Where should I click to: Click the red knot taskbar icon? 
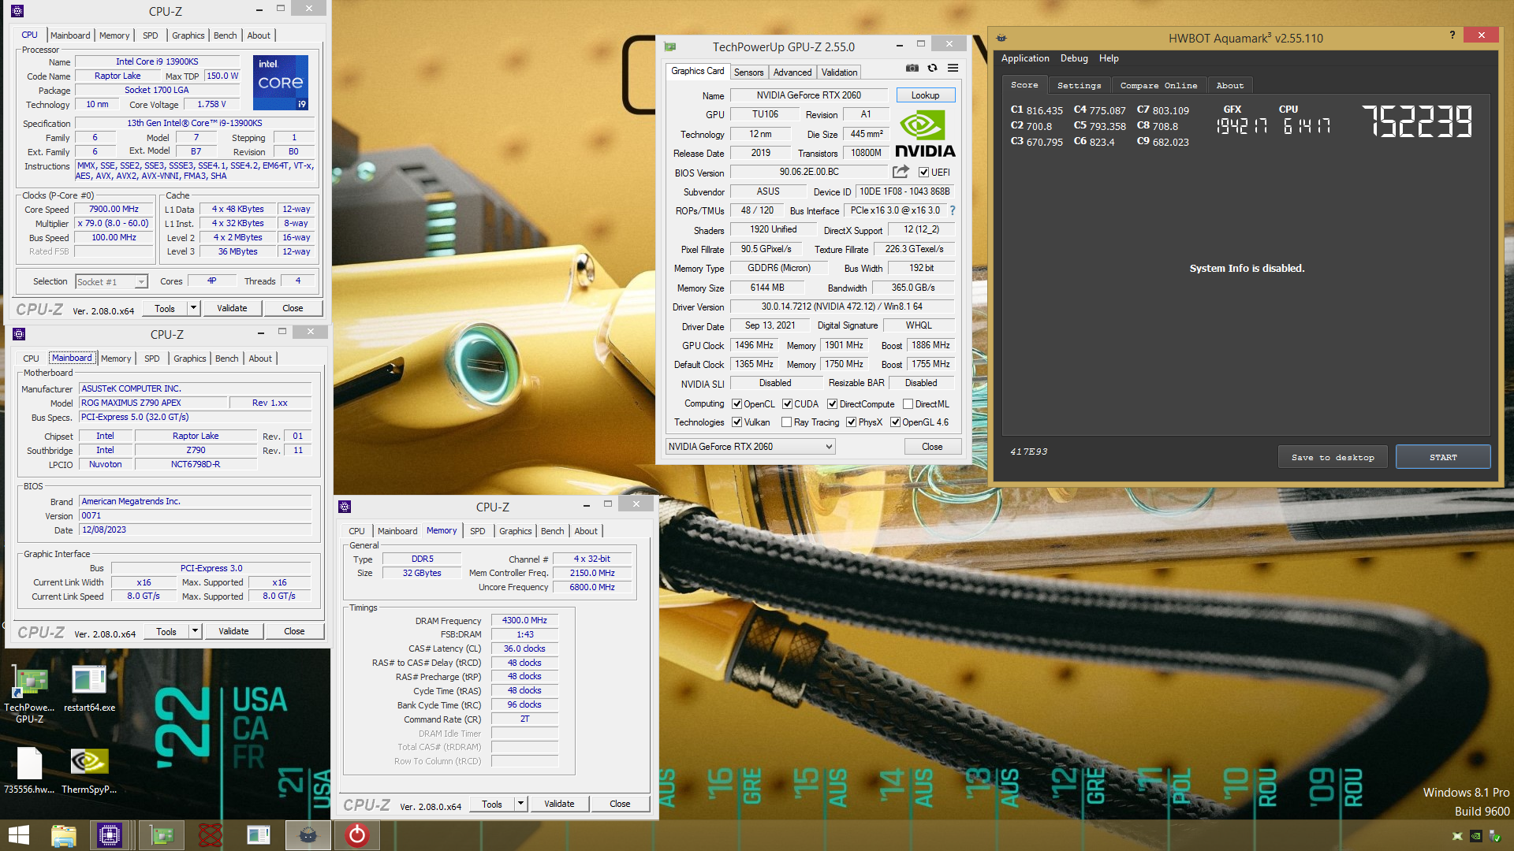click(210, 835)
